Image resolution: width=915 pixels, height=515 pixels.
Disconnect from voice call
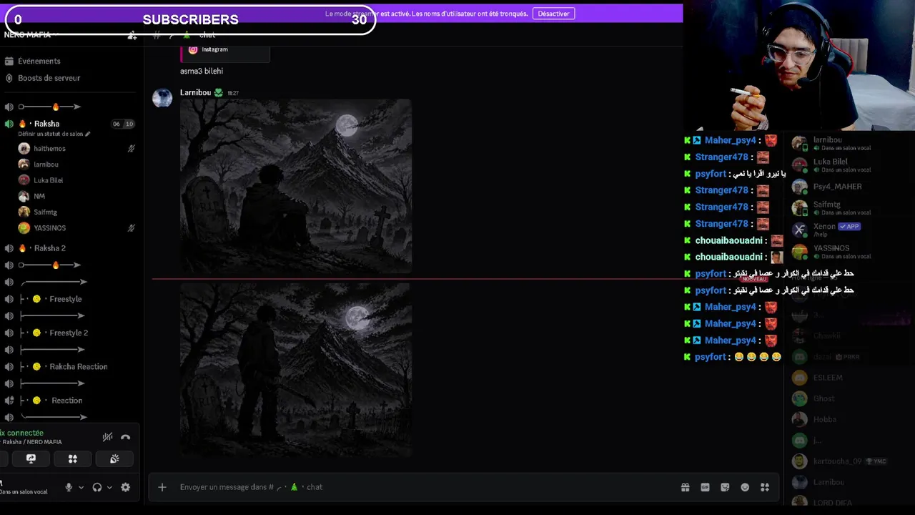(126, 437)
